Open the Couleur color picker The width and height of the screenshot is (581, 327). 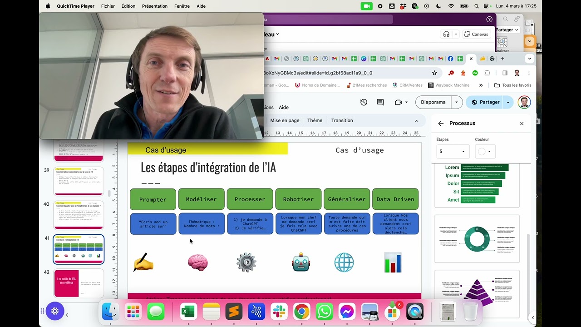[485, 151]
